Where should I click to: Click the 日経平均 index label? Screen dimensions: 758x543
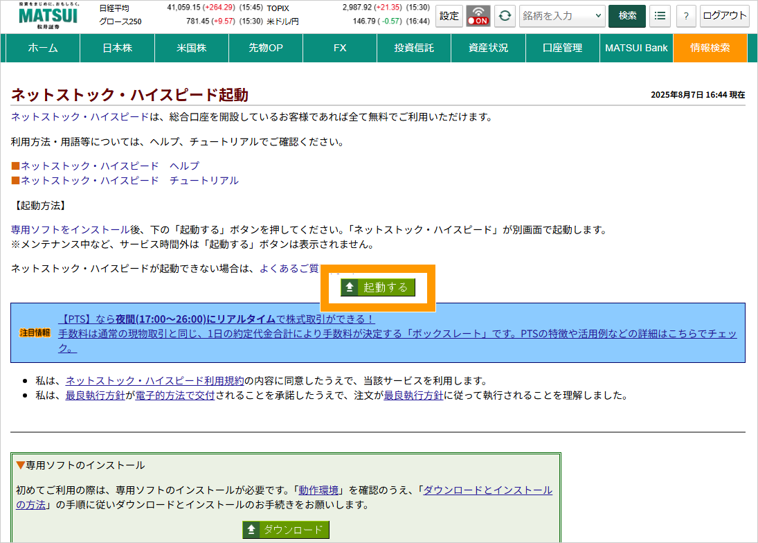point(114,9)
